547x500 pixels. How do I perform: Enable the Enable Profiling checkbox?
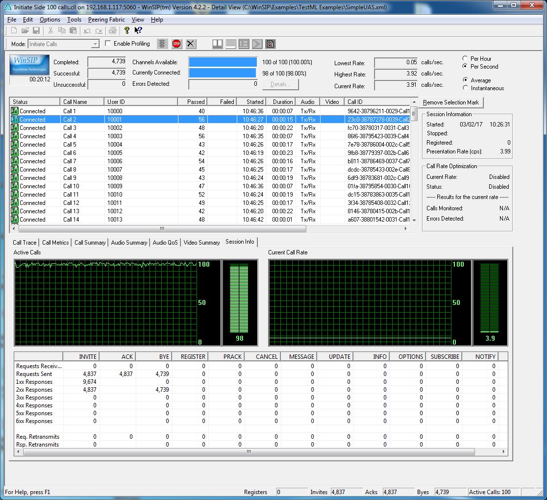point(108,44)
